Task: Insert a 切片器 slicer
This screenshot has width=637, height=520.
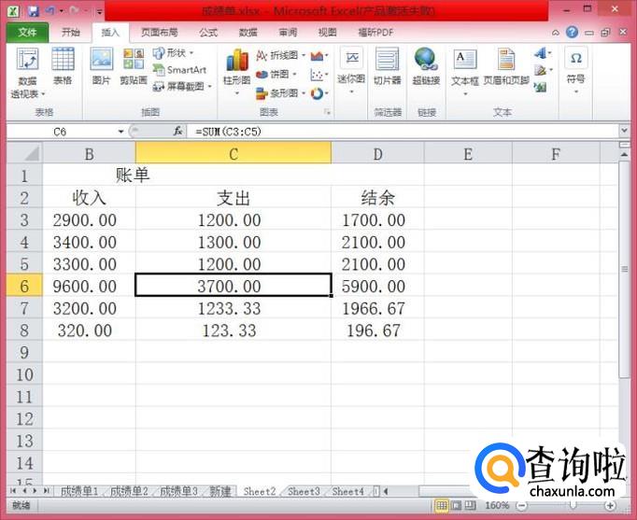Action: (388, 67)
